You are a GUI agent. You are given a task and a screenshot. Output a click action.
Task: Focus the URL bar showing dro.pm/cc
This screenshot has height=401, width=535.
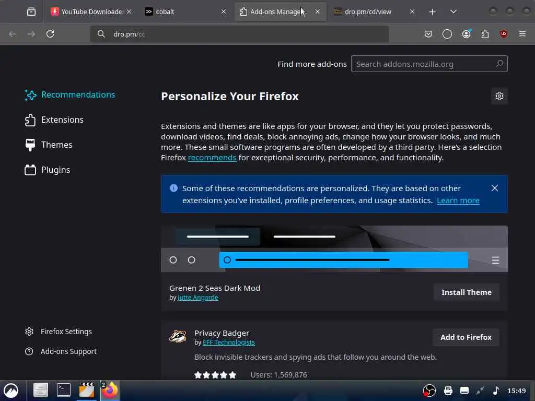click(239, 34)
